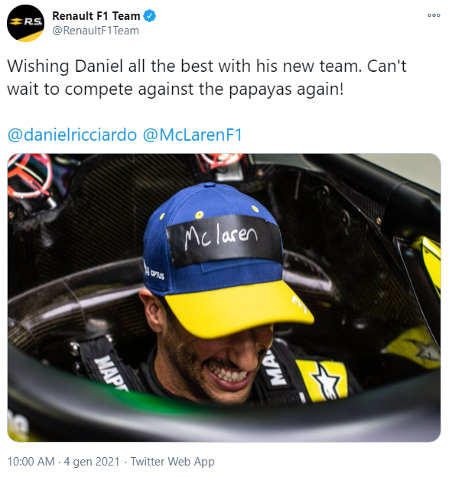Click the Renault F1 Team display name

(x=96, y=16)
